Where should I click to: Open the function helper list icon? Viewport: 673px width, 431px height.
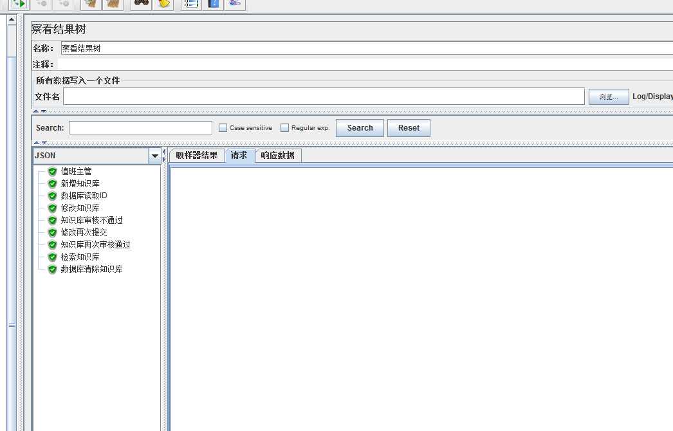(192, 3)
